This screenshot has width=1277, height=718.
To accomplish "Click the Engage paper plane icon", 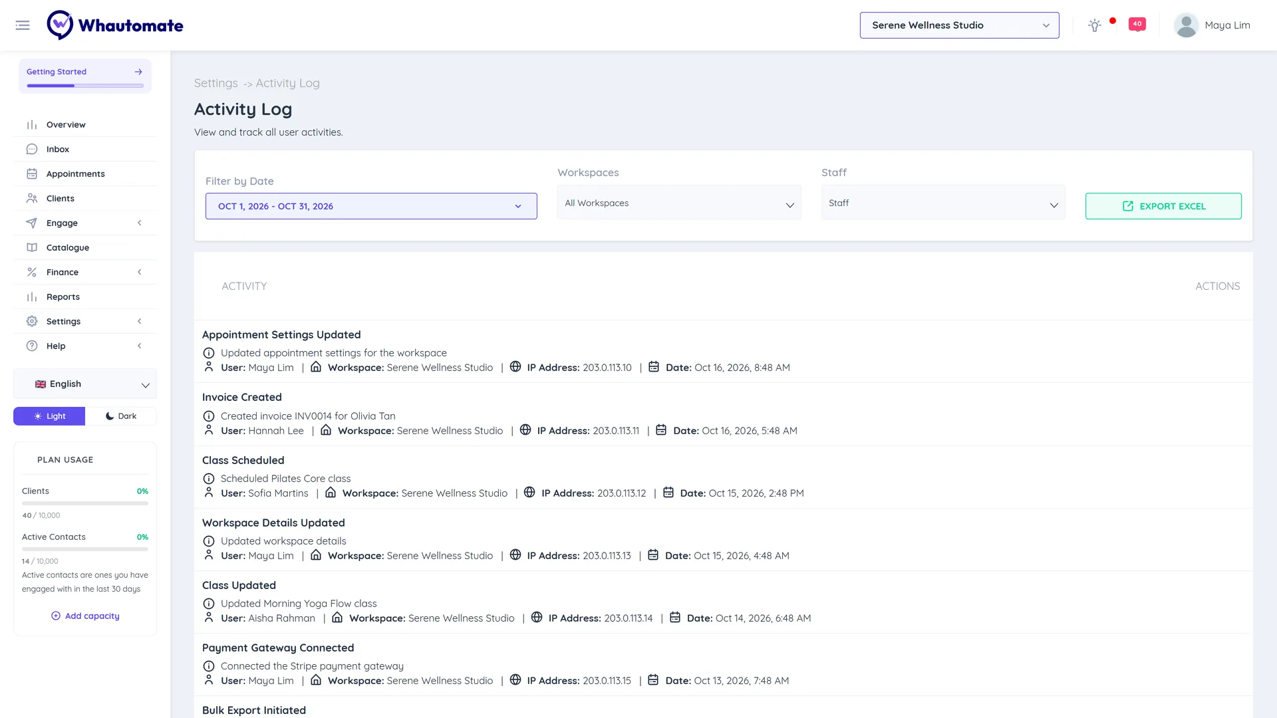I will (32, 223).
